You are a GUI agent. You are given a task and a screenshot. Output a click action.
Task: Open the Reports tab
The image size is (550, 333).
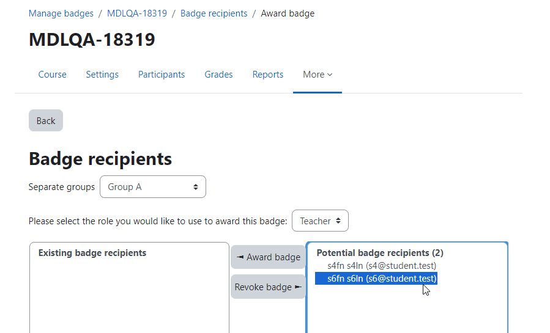coord(267,75)
